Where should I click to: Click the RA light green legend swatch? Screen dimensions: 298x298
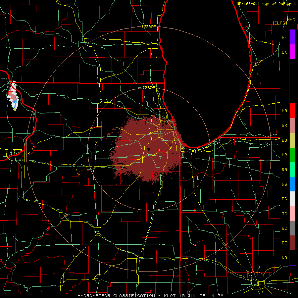click(x=292, y=170)
